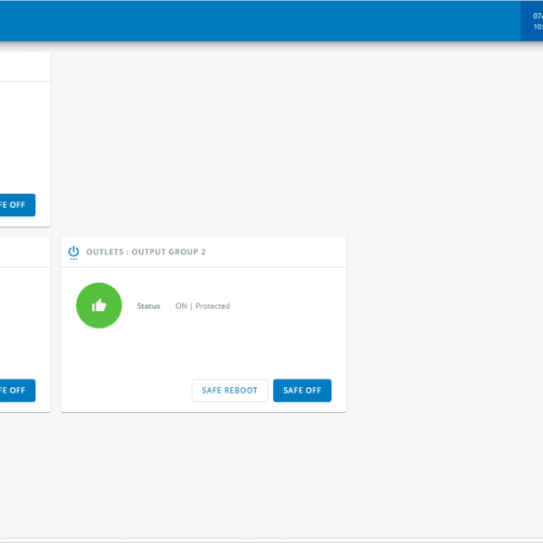This screenshot has width=543, height=543.
Task: Select the "ON | Protected" status value
Action: pyautogui.click(x=202, y=306)
